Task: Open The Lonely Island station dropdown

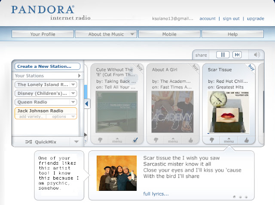Action: click(73, 84)
